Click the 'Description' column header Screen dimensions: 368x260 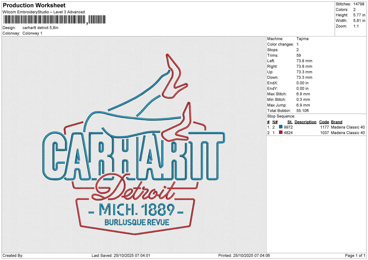coord(305,122)
